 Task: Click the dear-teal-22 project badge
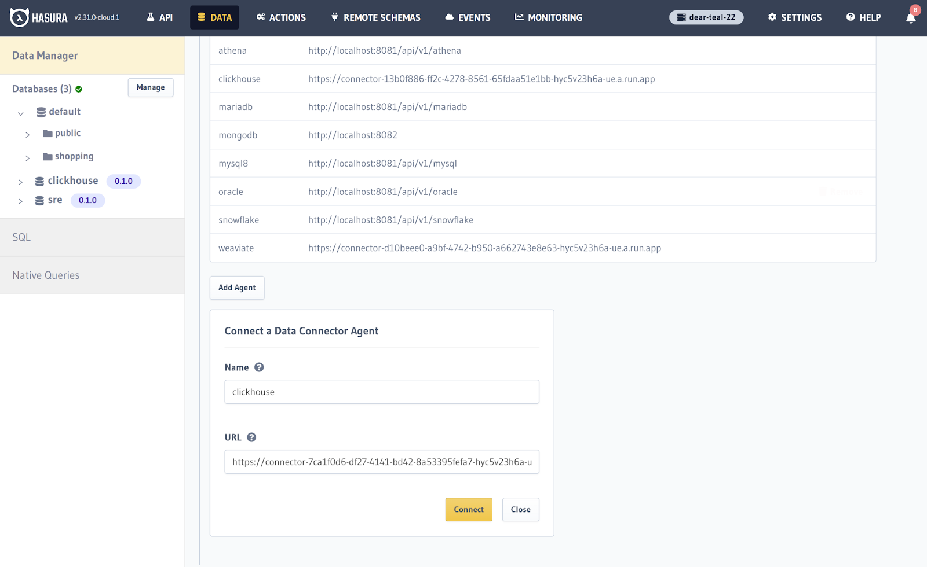click(706, 17)
